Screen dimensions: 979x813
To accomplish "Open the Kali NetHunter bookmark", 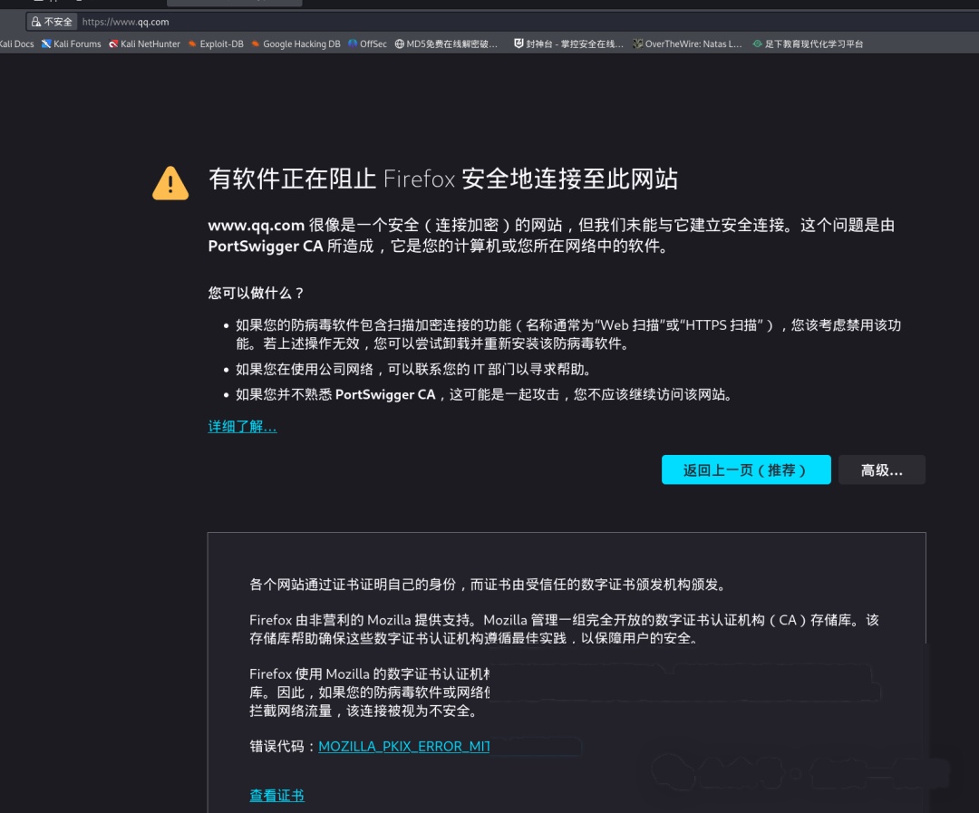I will tap(144, 44).
